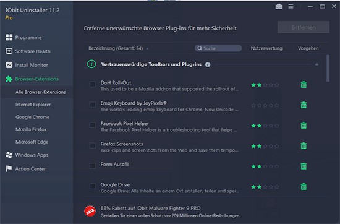
Task: Click the star rating of DoH Roll-Out
Action: pos(265,85)
